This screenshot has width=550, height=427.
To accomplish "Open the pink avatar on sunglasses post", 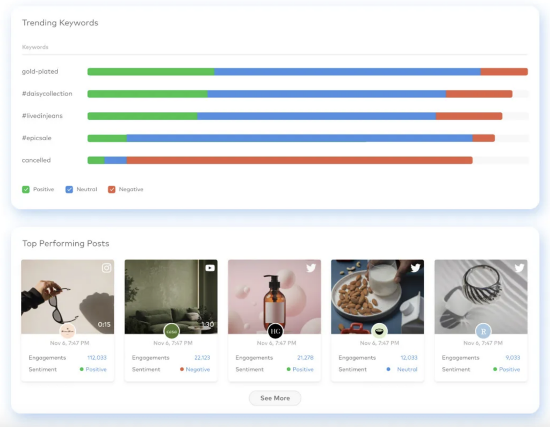I will pyautogui.click(x=68, y=331).
